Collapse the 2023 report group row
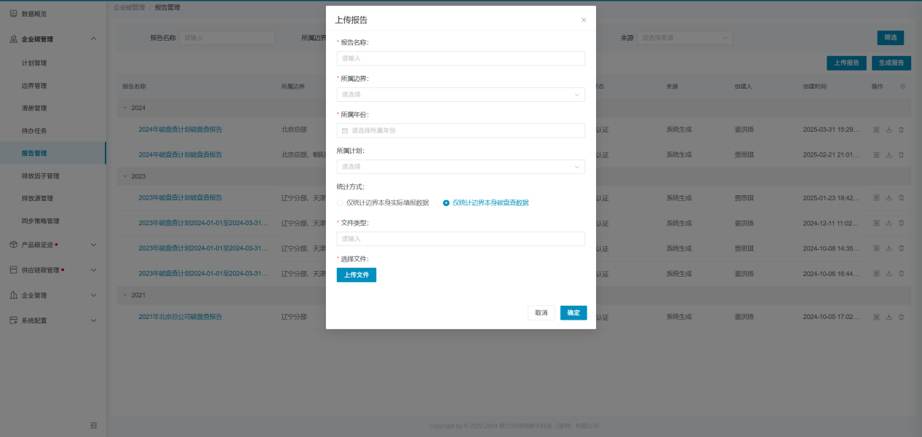This screenshot has height=437, width=922. coord(124,176)
